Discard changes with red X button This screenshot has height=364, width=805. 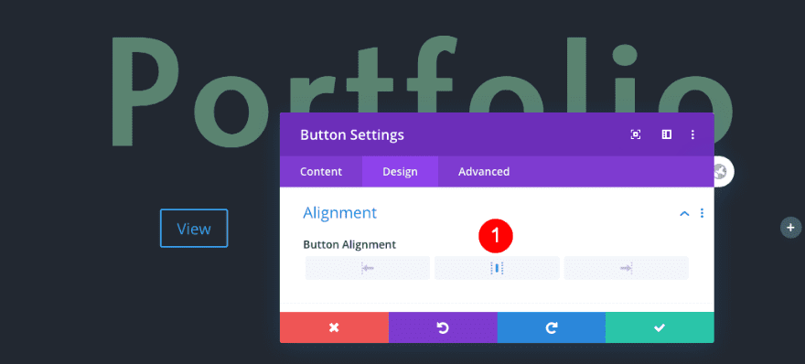pyautogui.click(x=334, y=327)
